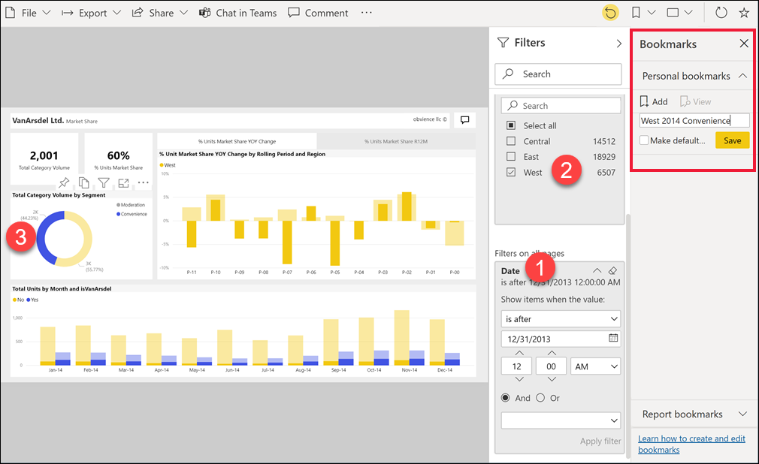The image size is (759, 464).
Task: Select the Or radio button
Action: tap(540, 398)
